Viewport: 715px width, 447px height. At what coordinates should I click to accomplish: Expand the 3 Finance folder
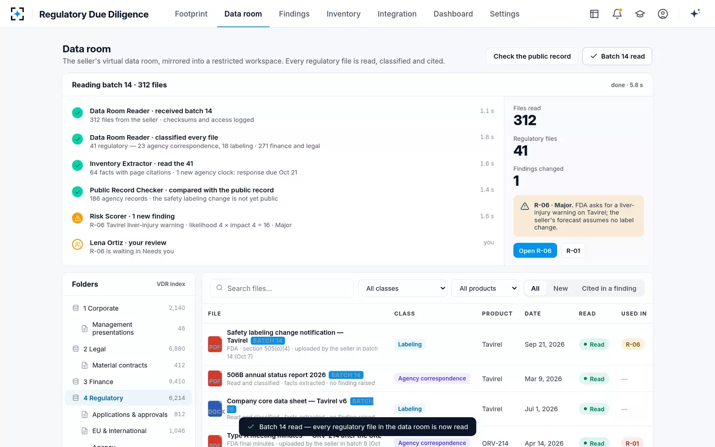point(129,381)
